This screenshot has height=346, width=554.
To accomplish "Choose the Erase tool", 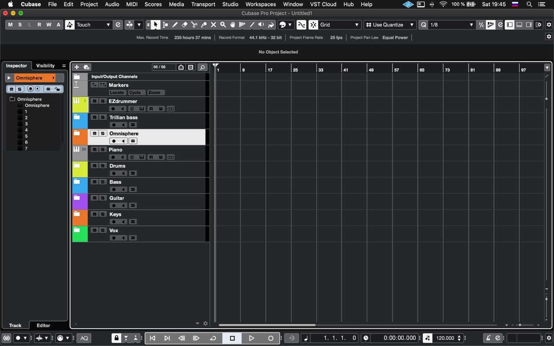I will pos(184,25).
